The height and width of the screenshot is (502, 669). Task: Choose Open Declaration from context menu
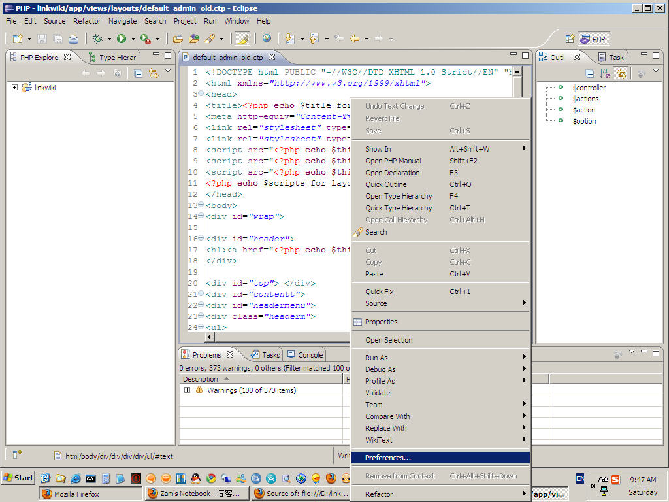tap(392, 173)
